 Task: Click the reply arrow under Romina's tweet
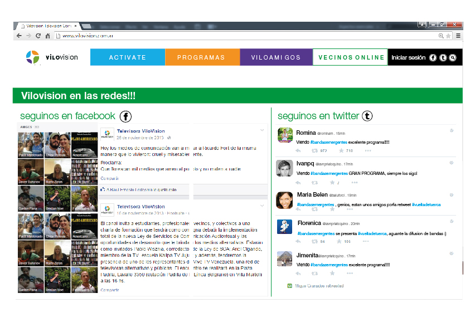coord(298,150)
